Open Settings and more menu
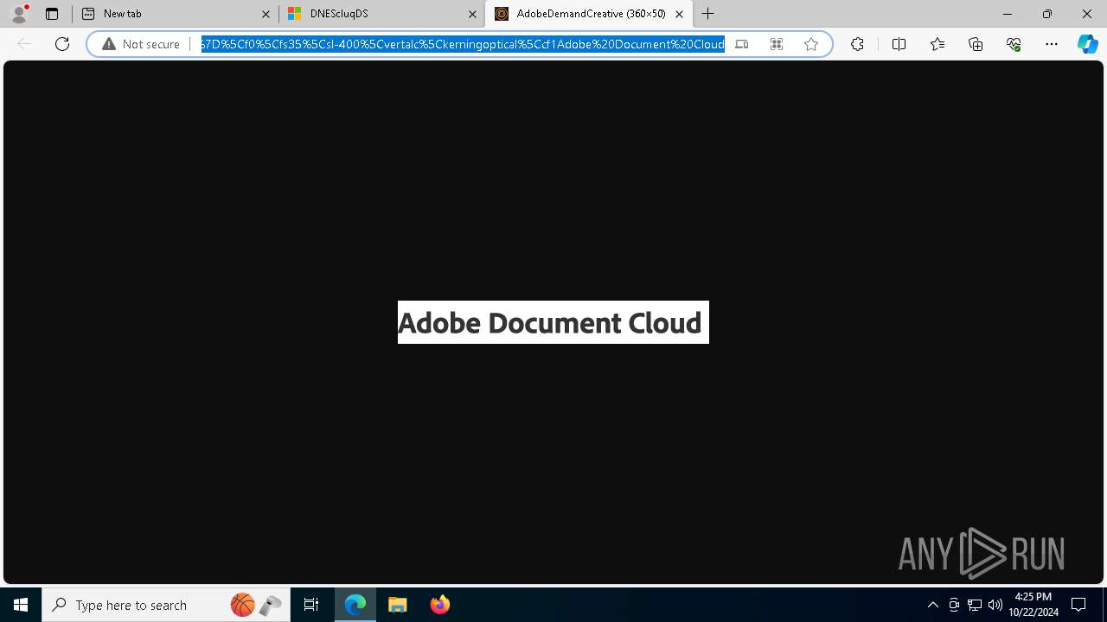 point(1052,44)
